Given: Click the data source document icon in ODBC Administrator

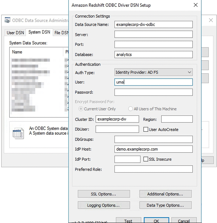Looking at the screenshot, I should [18, 133].
